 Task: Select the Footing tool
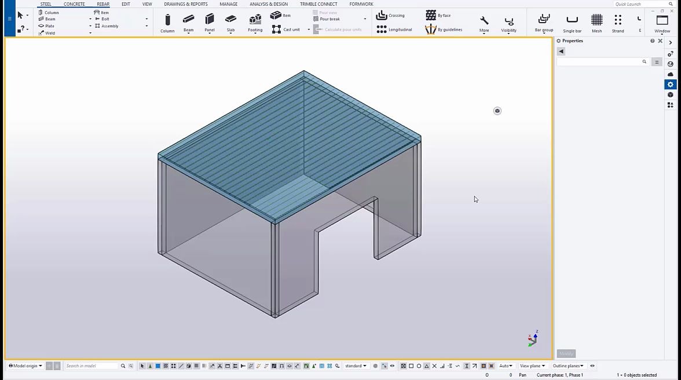pos(255,23)
